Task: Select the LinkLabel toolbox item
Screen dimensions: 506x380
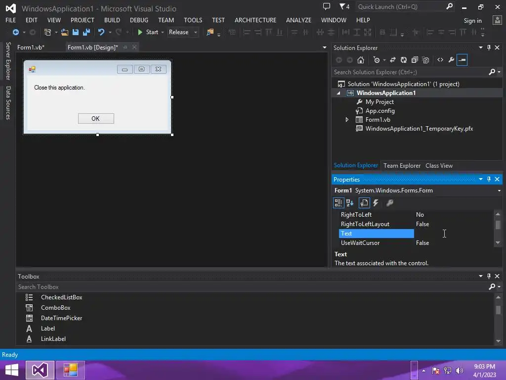Action: (x=53, y=338)
